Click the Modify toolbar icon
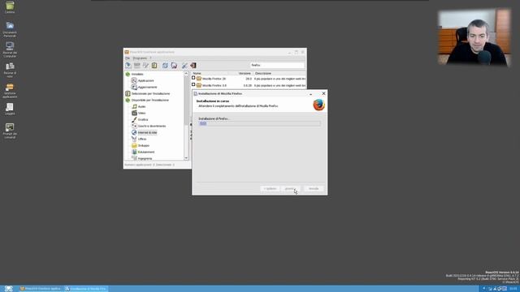 click(x=145, y=65)
